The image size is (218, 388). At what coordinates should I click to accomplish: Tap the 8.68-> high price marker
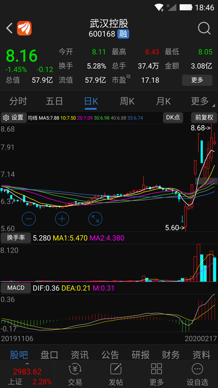click(201, 128)
